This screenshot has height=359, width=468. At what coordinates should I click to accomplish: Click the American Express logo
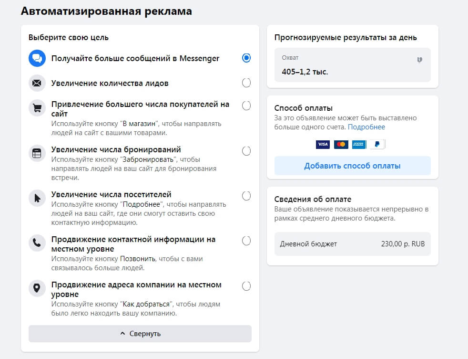[x=359, y=144]
